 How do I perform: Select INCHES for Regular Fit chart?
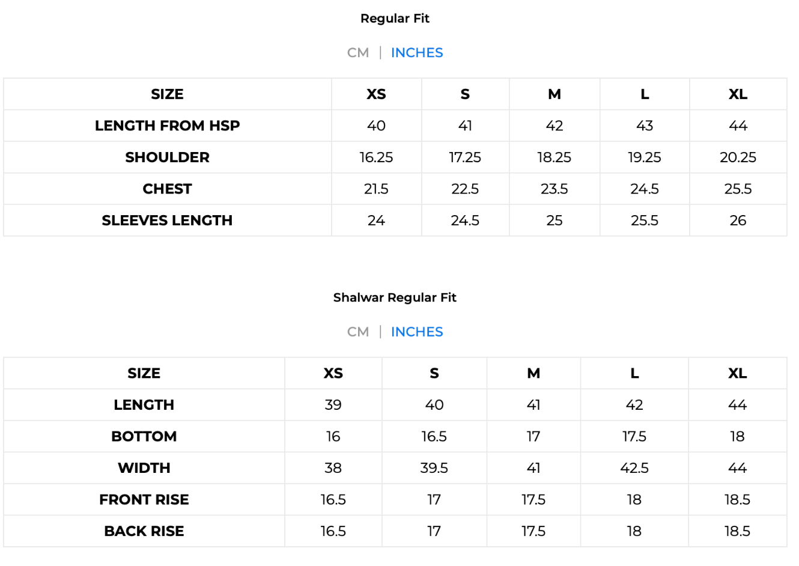coord(417,53)
